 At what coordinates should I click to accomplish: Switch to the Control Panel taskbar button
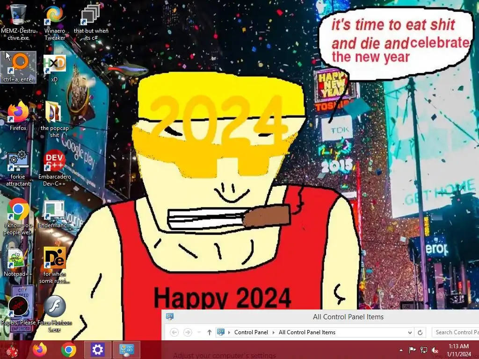pos(126,350)
